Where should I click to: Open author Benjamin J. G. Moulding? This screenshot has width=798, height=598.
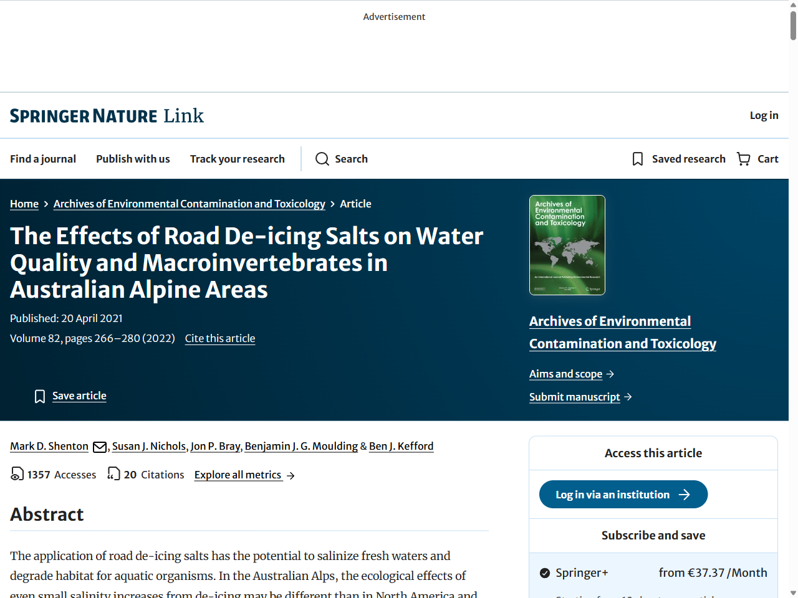301,446
